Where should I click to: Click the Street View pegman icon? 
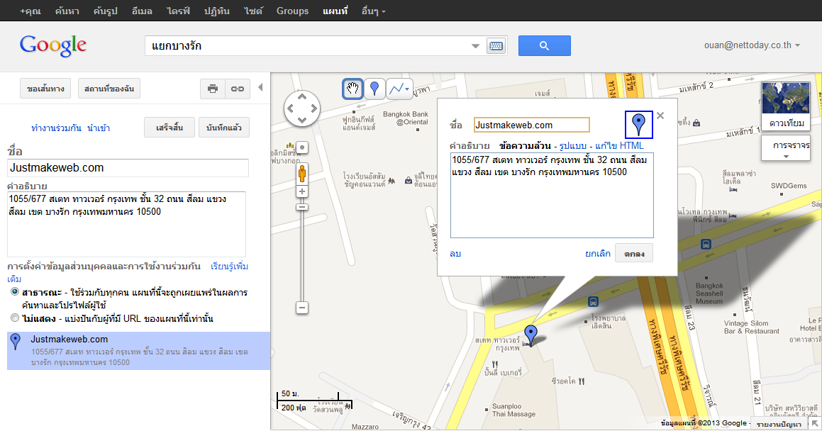pos(302,174)
